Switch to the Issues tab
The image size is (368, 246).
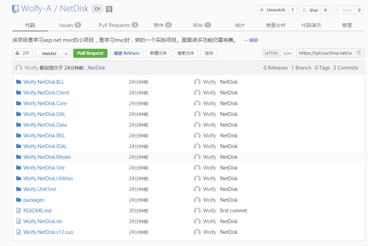[70, 25]
